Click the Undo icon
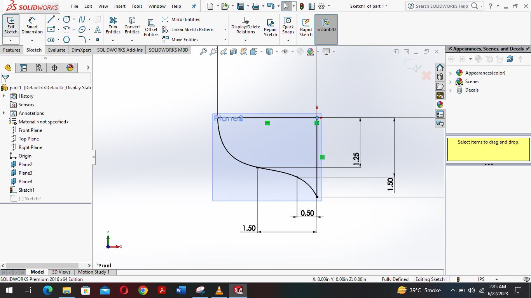 point(271,6)
